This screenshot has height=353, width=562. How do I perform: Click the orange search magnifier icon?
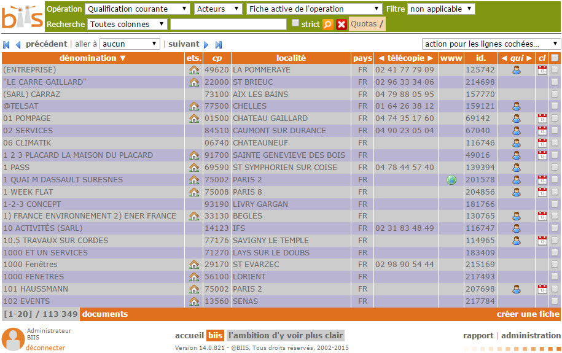coord(328,25)
